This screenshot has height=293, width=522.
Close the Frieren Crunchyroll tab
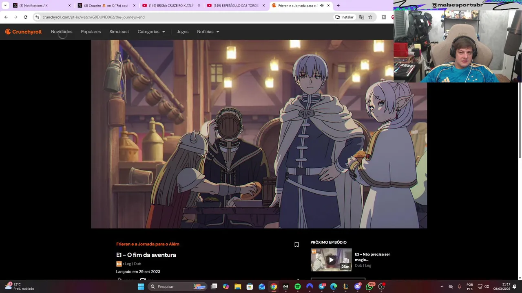click(x=328, y=6)
